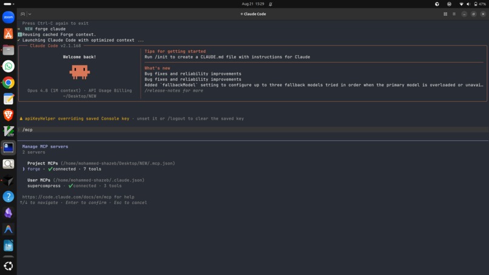
Task: Open the terminal hamburger menu
Action: point(454,14)
